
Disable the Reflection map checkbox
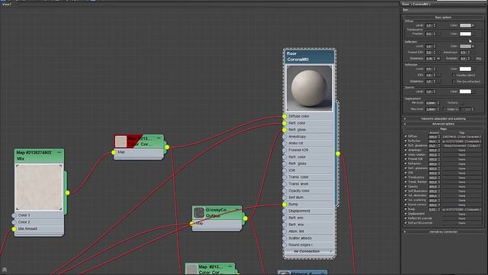[405, 141]
